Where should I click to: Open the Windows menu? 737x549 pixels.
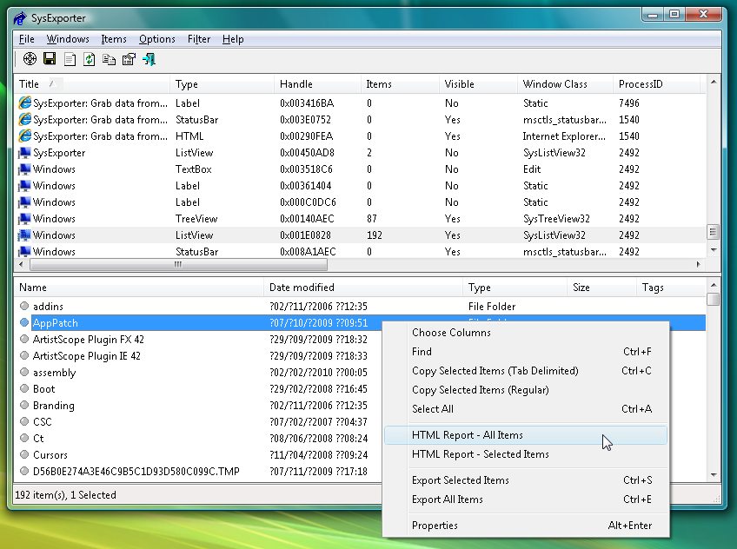[68, 39]
